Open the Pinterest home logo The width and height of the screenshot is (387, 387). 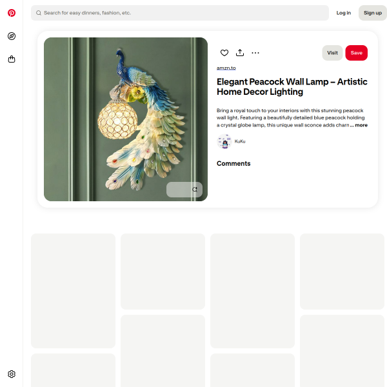(12, 13)
